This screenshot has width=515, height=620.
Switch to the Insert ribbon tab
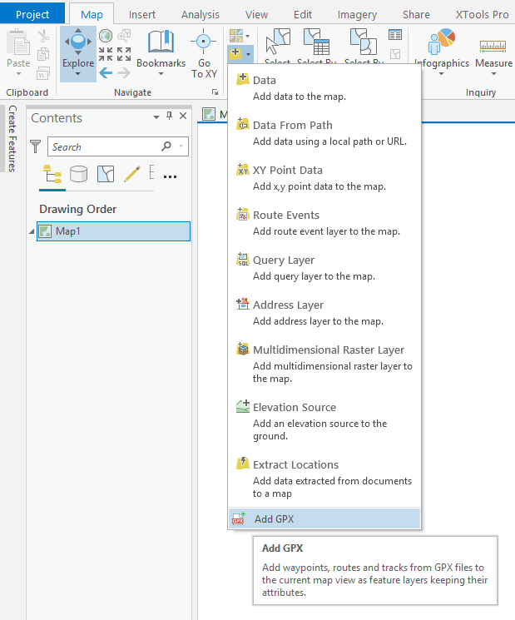(142, 14)
